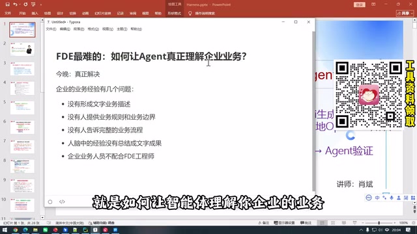Switch to Reading view icon
Screen dimensions: 417x234
(x=344, y=223)
